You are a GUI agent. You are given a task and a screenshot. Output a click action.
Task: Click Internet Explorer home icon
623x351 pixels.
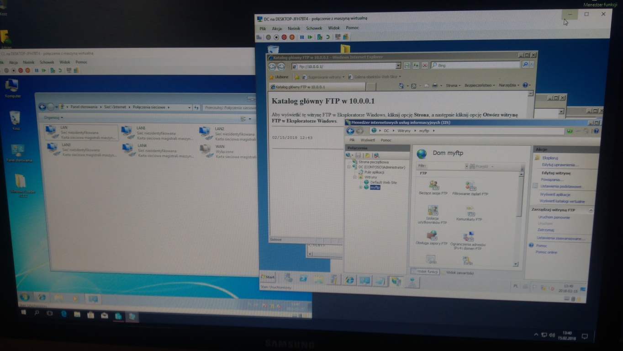[x=401, y=86]
